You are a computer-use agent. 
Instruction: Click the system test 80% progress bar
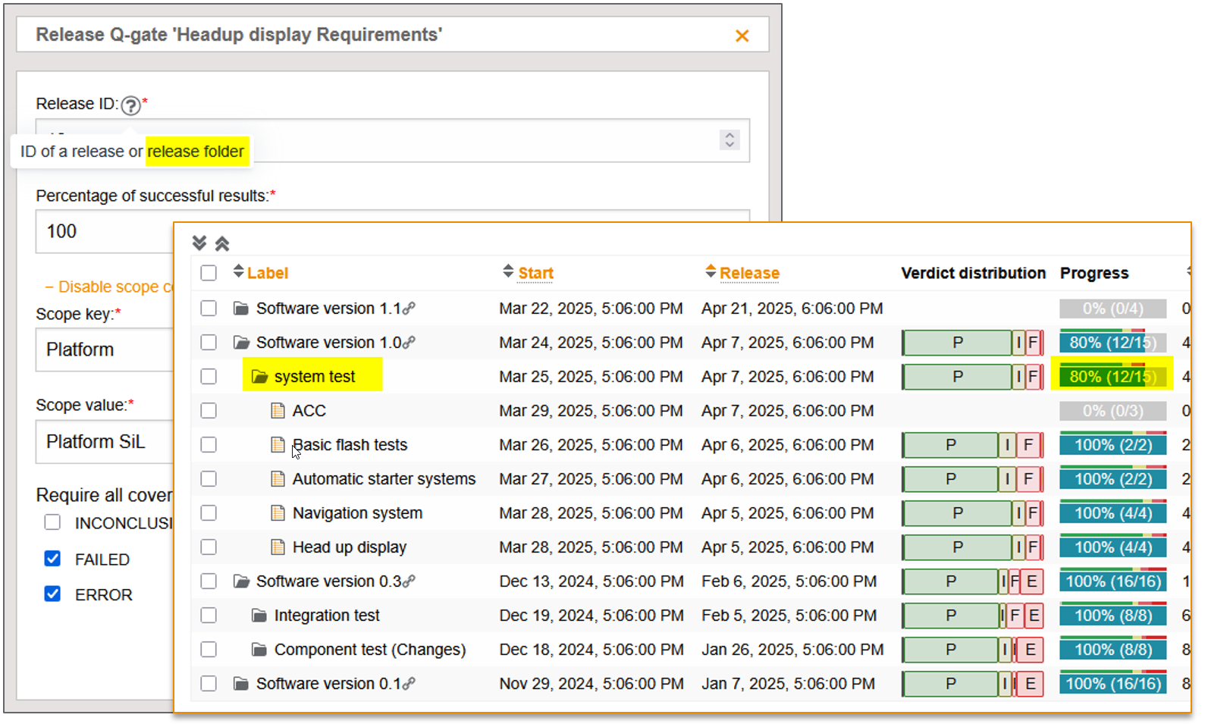pos(1112,377)
